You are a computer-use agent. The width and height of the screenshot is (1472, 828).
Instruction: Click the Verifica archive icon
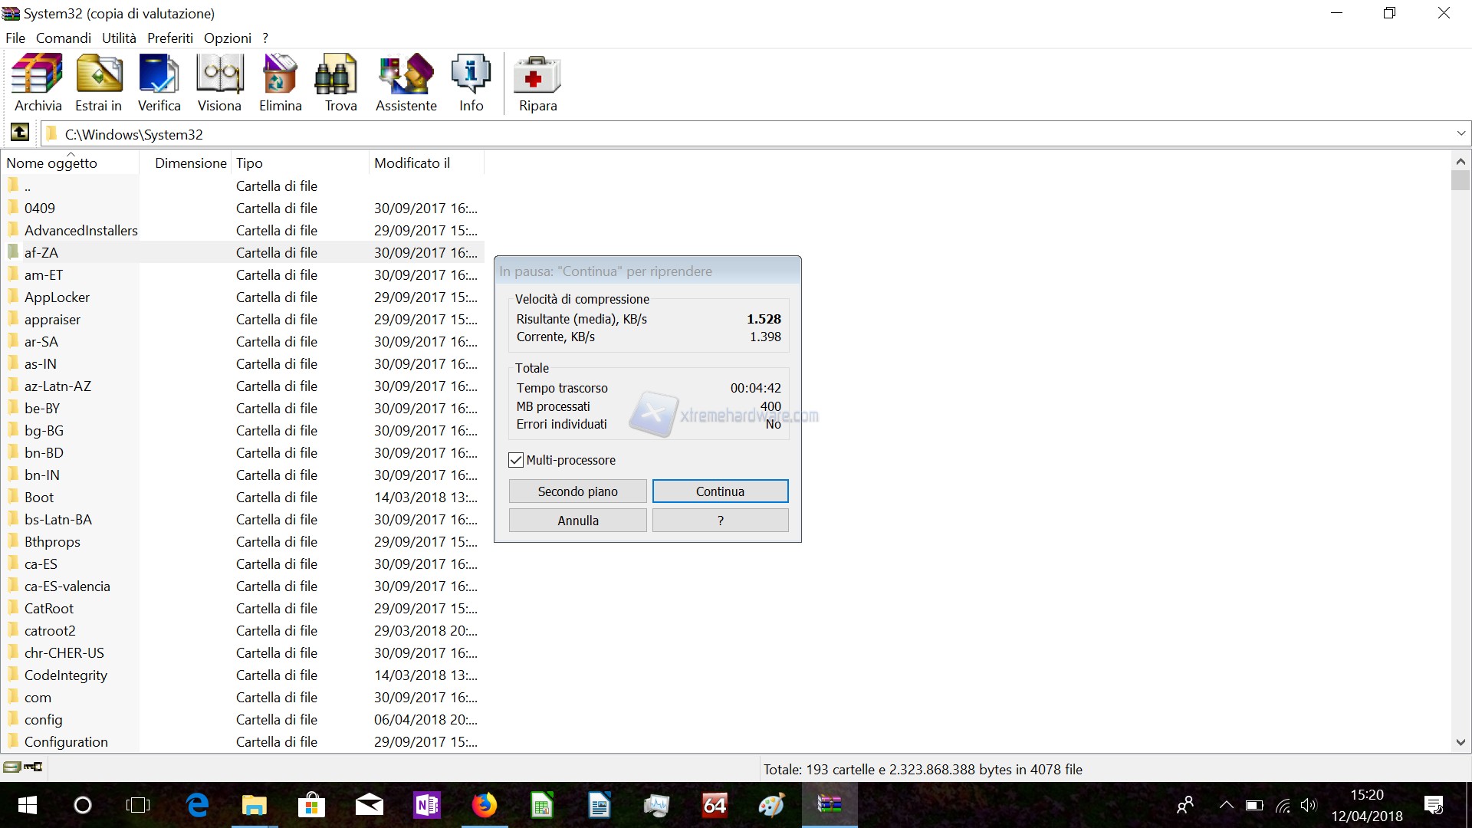(x=159, y=82)
